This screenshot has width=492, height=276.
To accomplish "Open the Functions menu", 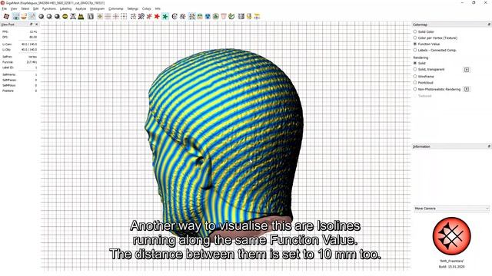I will pos(49,8).
